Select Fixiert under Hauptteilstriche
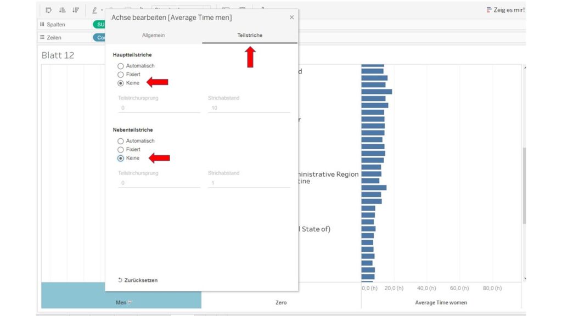This screenshot has height=316, width=562. coord(120,75)
